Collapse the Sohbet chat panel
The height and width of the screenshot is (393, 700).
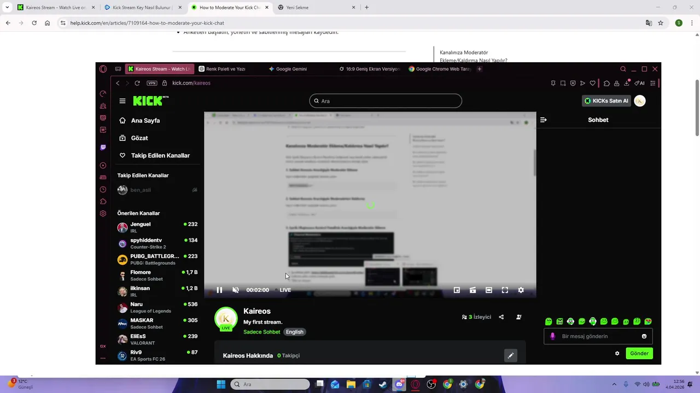click(x=543, y=120)
